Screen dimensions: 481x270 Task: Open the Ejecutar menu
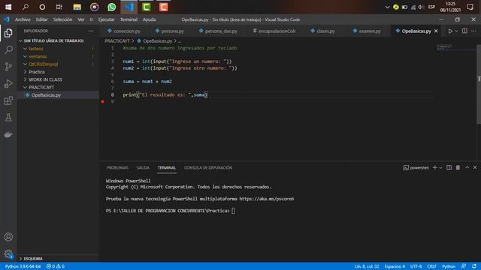(x=107, y=19)
